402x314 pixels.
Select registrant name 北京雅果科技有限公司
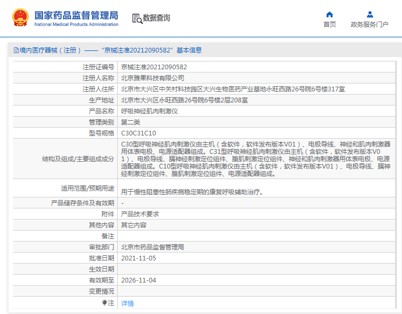tap(152, 78)
